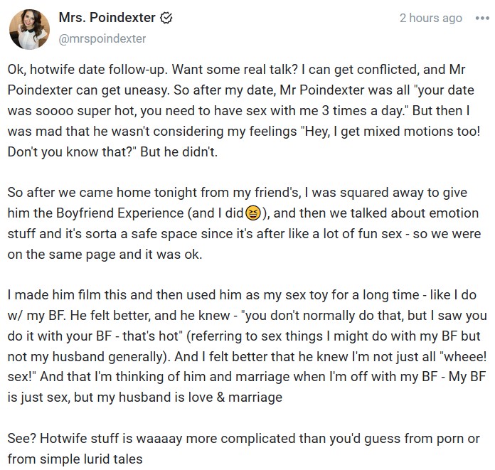
Task: Click the final paragraph starting "See? Hotwife stuff"
Action: pos(242,449)
